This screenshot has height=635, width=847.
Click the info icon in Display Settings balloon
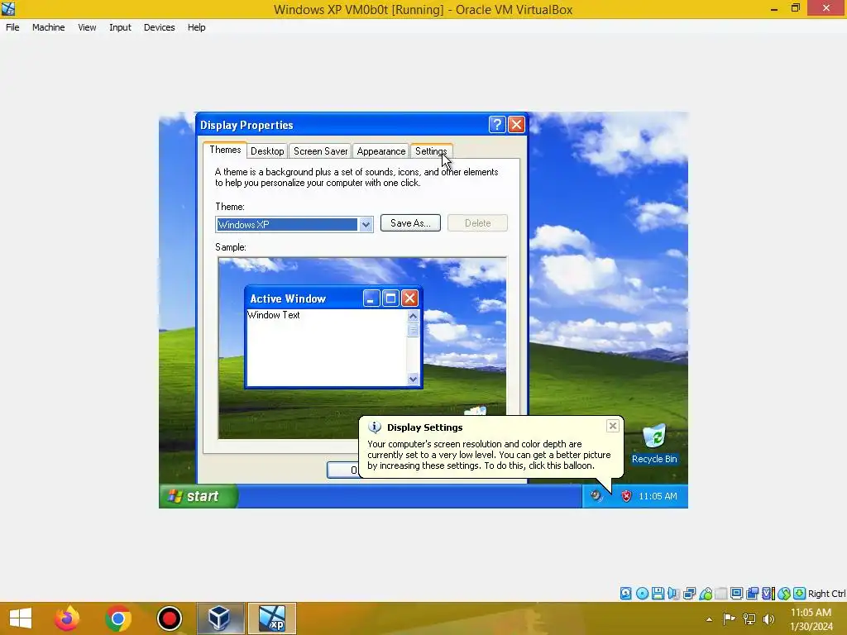pos(375,427)
